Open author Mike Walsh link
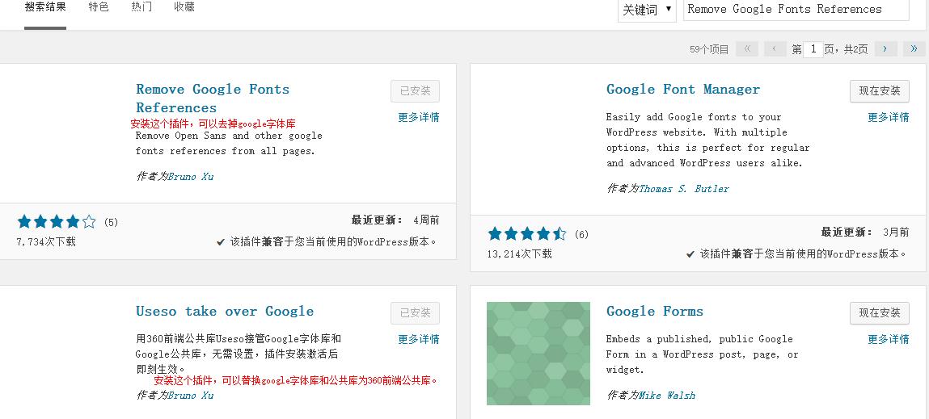This screenshot has width=929, height=419. (x=667, y=395)
